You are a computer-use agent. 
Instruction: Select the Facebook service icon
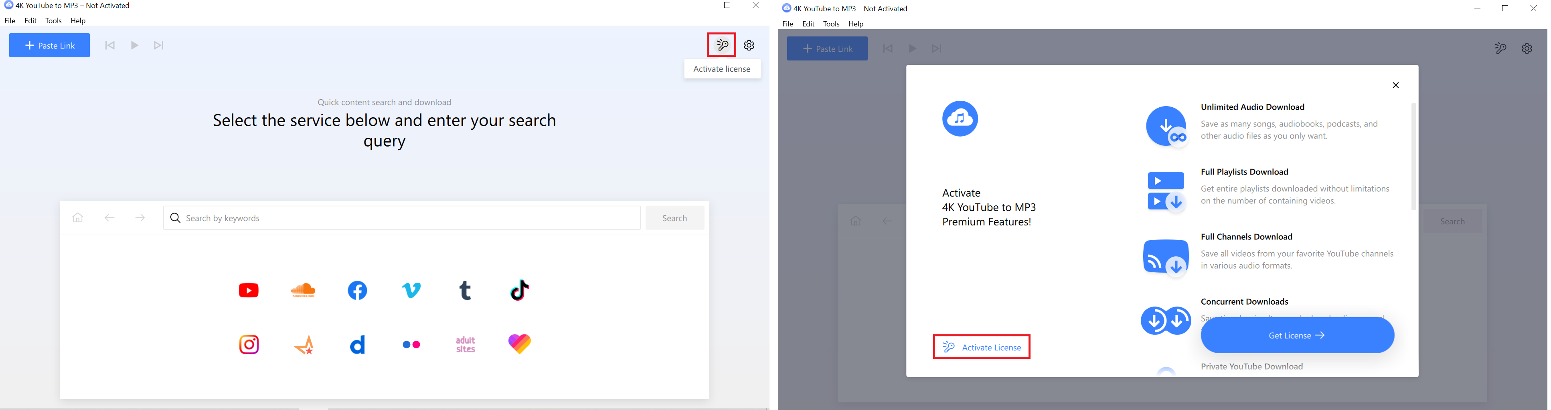pos(358,290)
